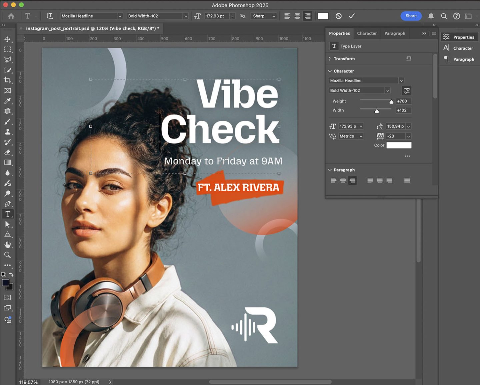
Task: Click the blue Share button
Action: tap(411, 16)
